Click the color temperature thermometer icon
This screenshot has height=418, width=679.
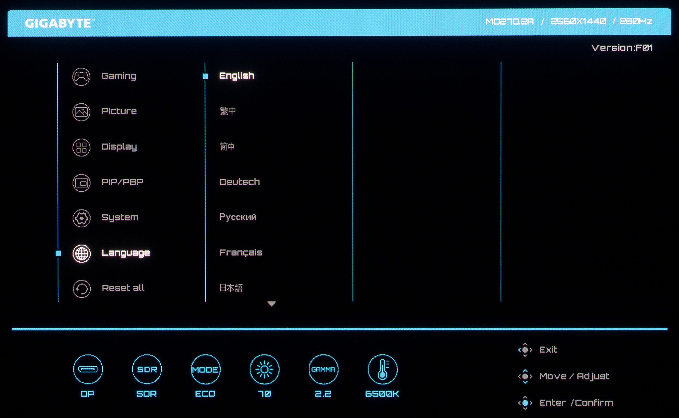[x=382, y=369]
